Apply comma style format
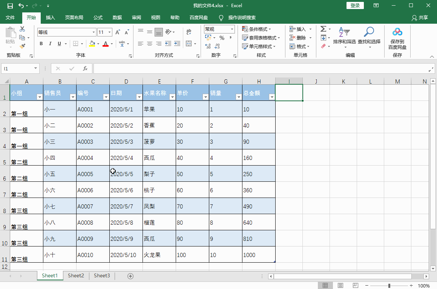 coord(230,38)
